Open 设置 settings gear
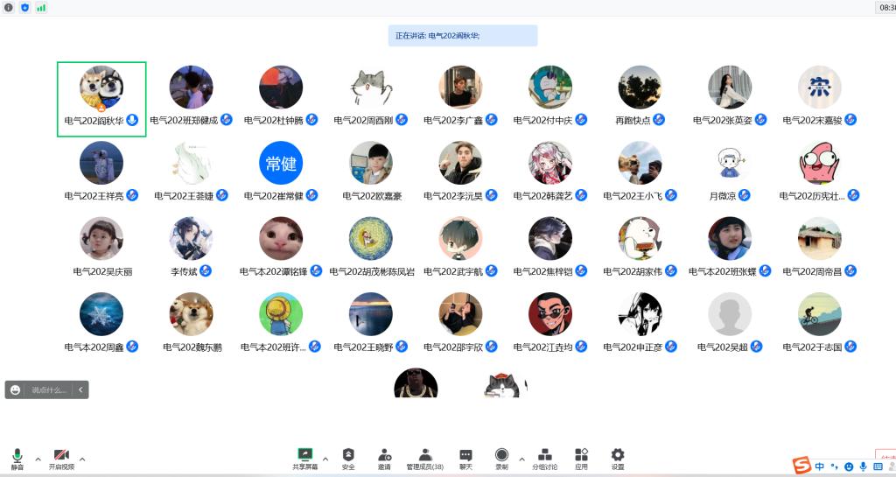Image resolution: width=896 pixels, height=477 pixels. [618, 458]
